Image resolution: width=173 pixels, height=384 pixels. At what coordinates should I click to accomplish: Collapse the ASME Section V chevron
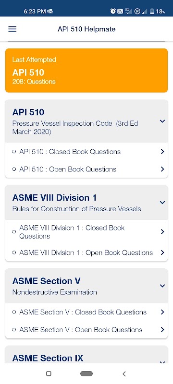pyautogui.click(x=162, y=286)
